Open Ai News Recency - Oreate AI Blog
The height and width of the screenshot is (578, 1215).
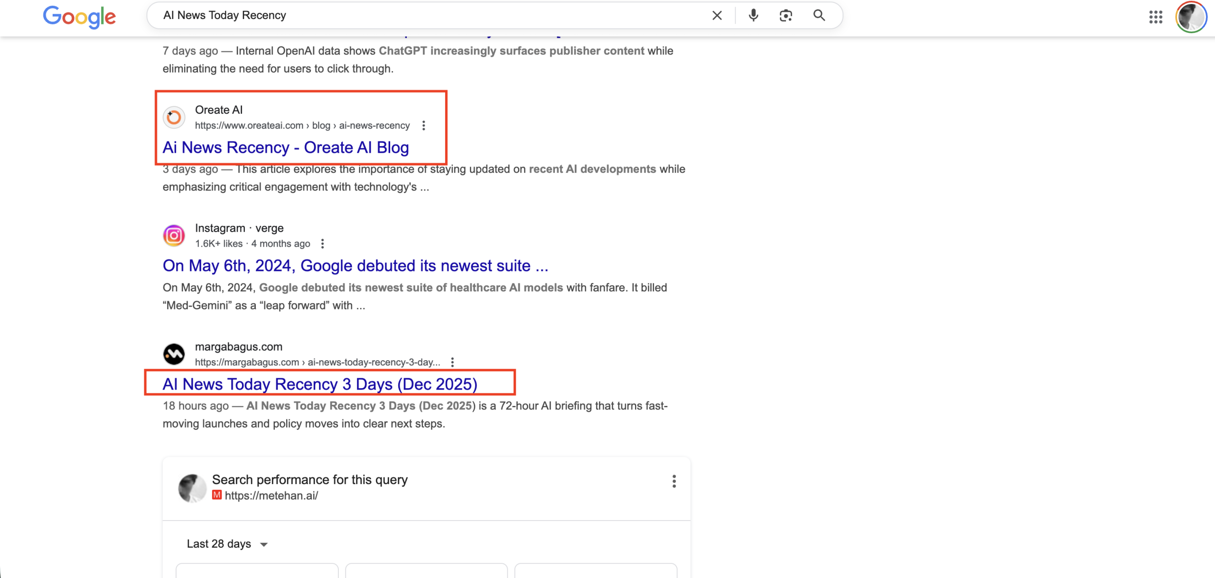tap(285, 148)
